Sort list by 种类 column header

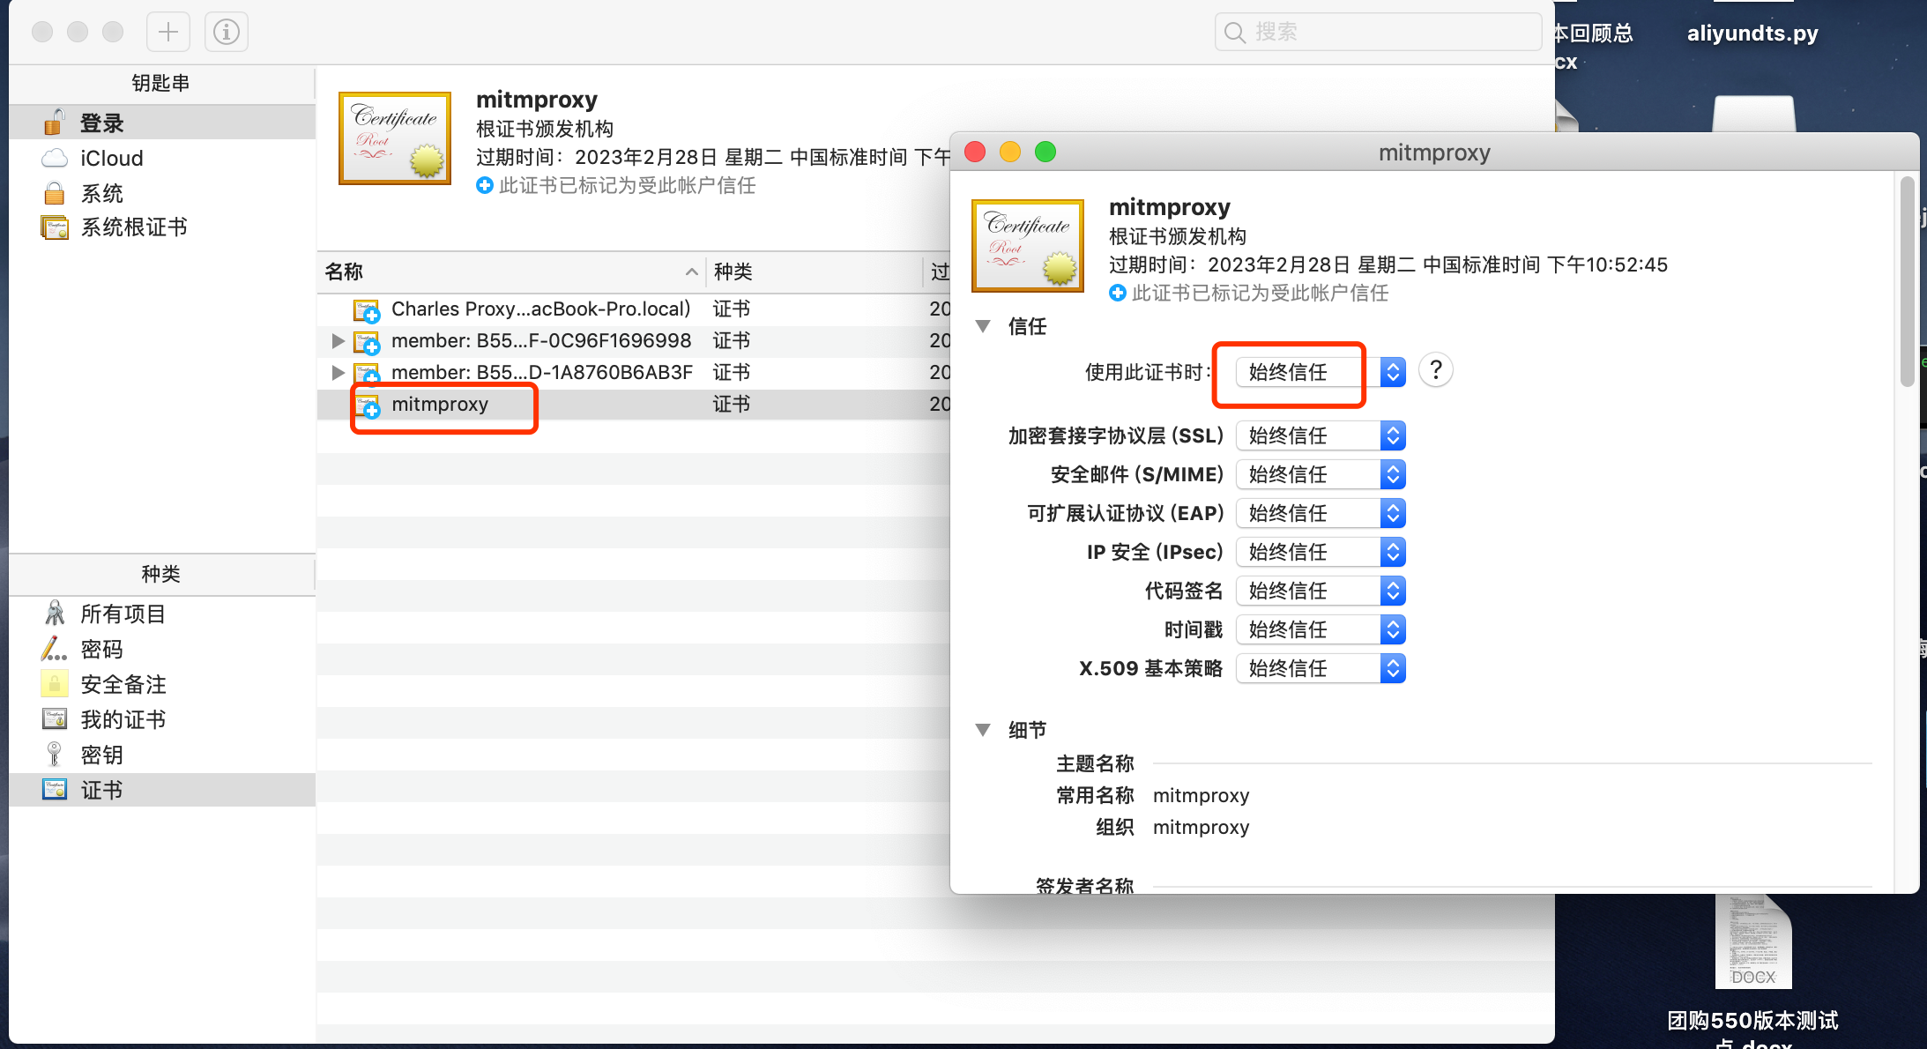pos(815,272)
